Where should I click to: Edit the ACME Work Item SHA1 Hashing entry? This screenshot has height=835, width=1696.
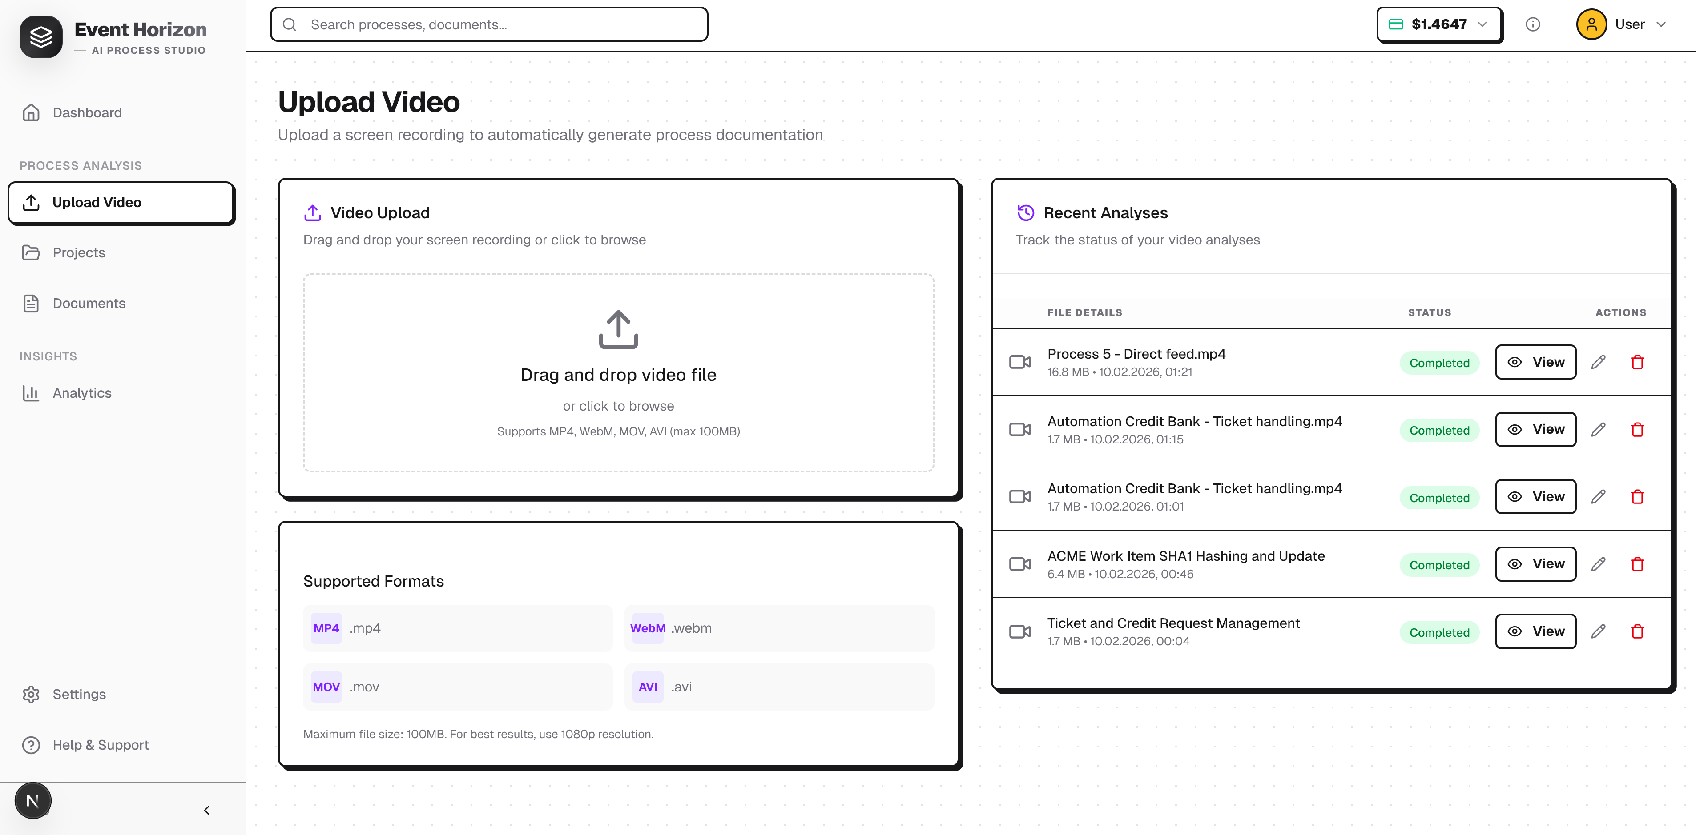coord(1598,564)
